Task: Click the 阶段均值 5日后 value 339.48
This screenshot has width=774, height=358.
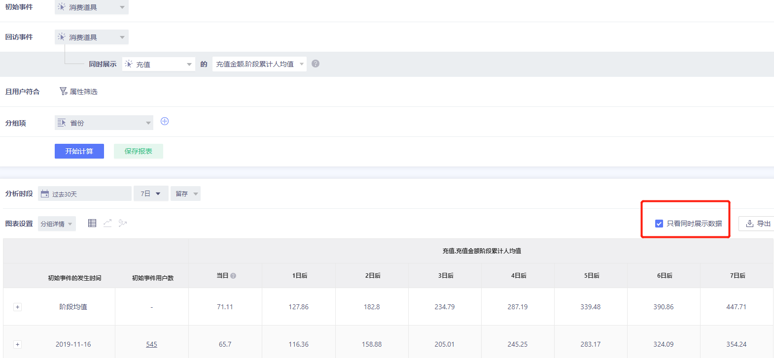Action: [590, 307]
